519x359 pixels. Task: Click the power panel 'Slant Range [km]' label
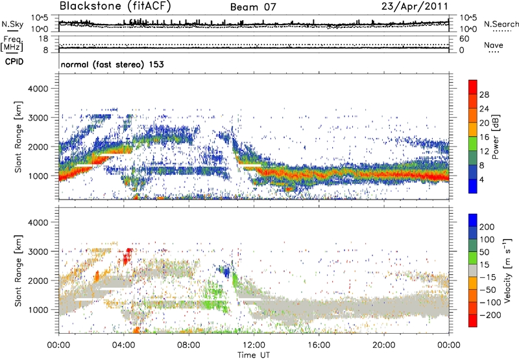(x=18, y=137)
